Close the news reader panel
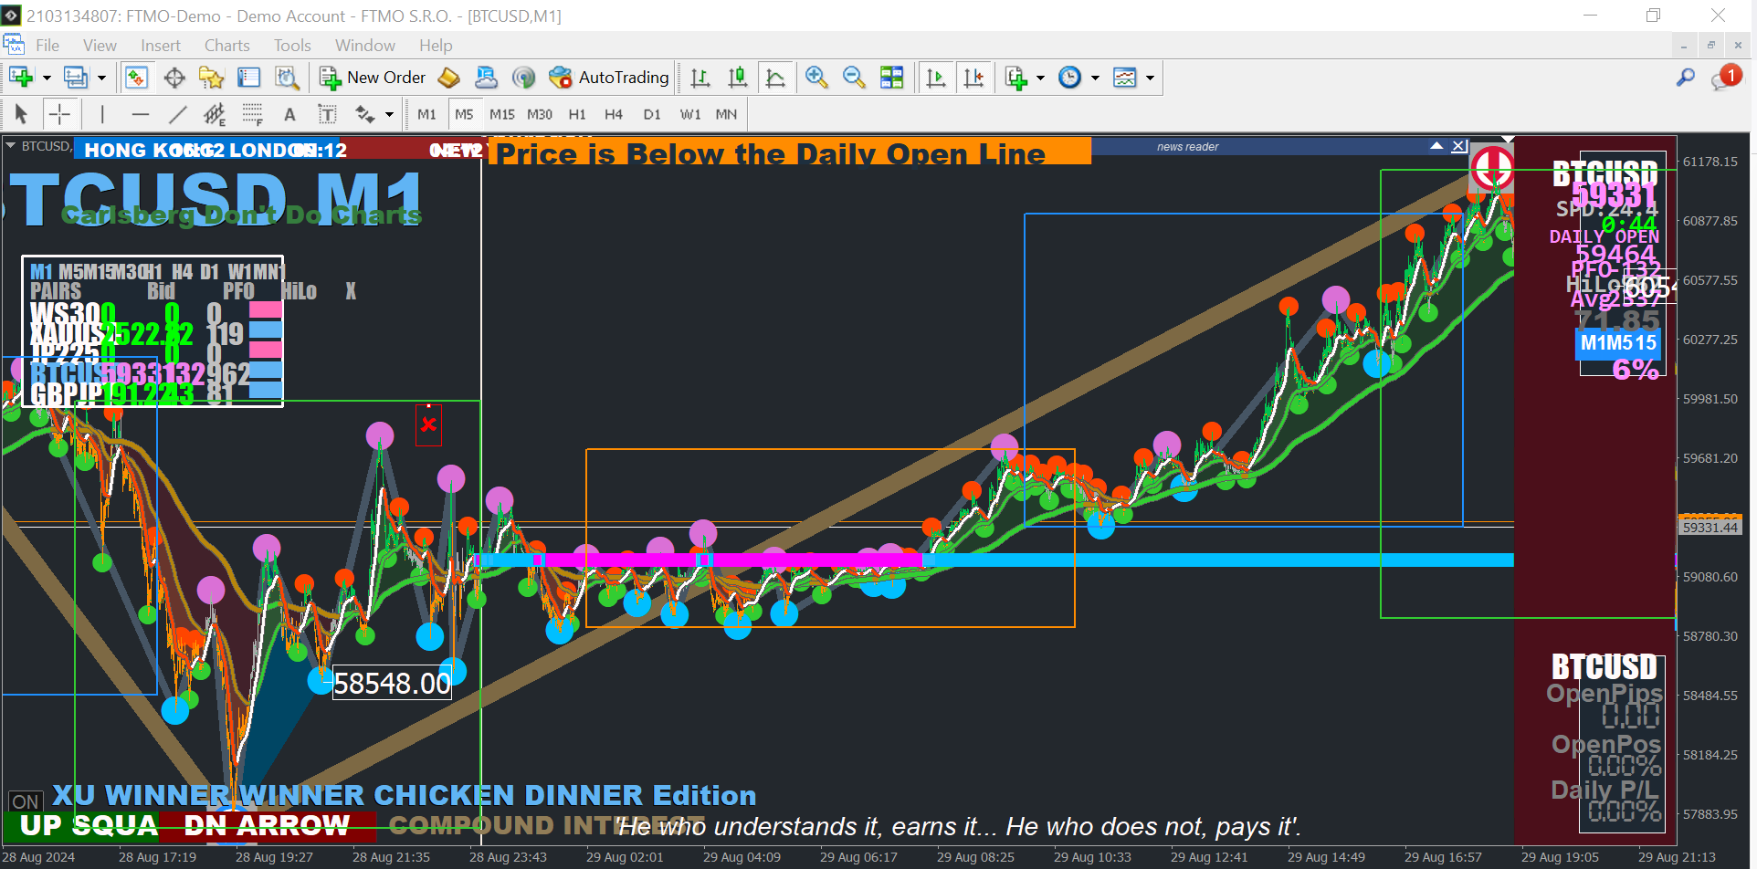 (1459, 146)
